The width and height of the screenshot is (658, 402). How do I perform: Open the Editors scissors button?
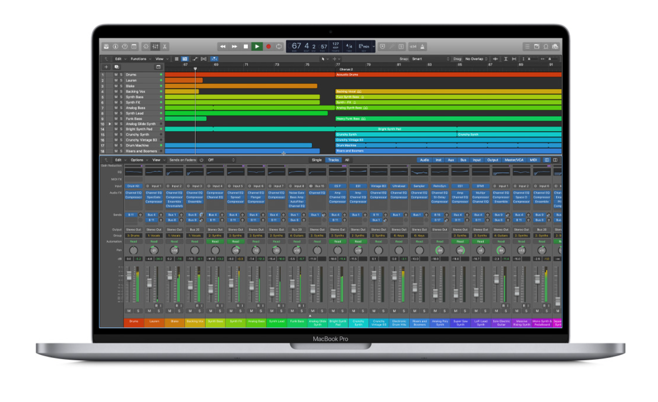pyautogui.click(x=164, y=47)
